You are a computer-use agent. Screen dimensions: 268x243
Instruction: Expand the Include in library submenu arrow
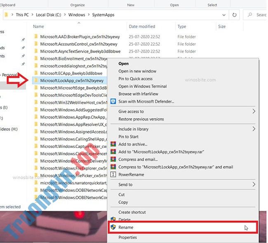tap(254, 129)
